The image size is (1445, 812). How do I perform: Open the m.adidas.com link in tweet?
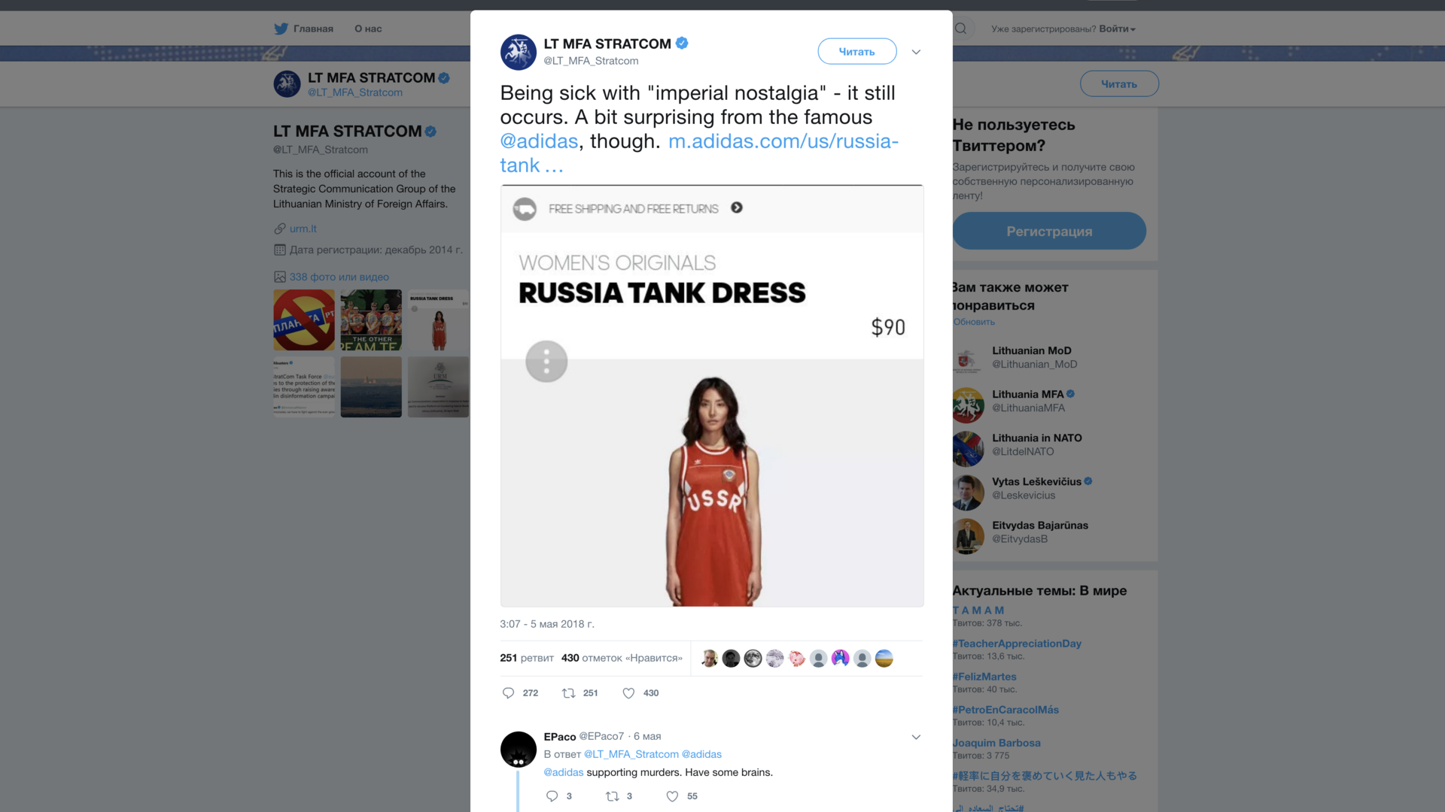(783, 141)
